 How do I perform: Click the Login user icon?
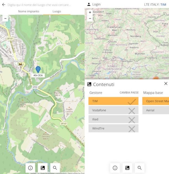(89, 4)
